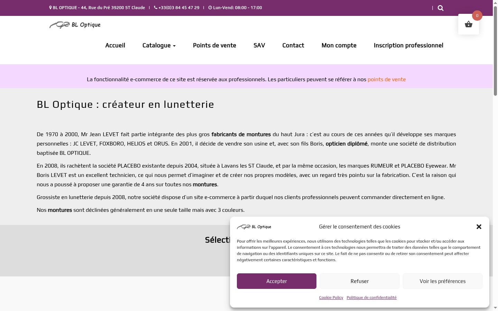Open Points de vente menu item
498x311 pixels.
tap(214, 45)
